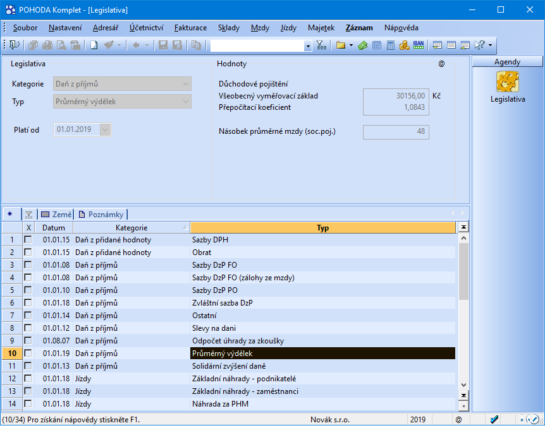Image resolution: width=545 pixels, height=428 pixels.
Task: Open the toolbar search box dropdown arrow
Action: (x=308, y=45)
